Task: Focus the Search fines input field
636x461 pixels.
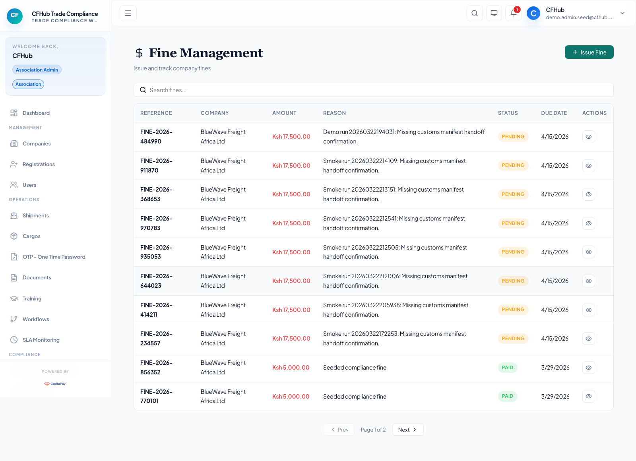Action: (x=374, y=90)
